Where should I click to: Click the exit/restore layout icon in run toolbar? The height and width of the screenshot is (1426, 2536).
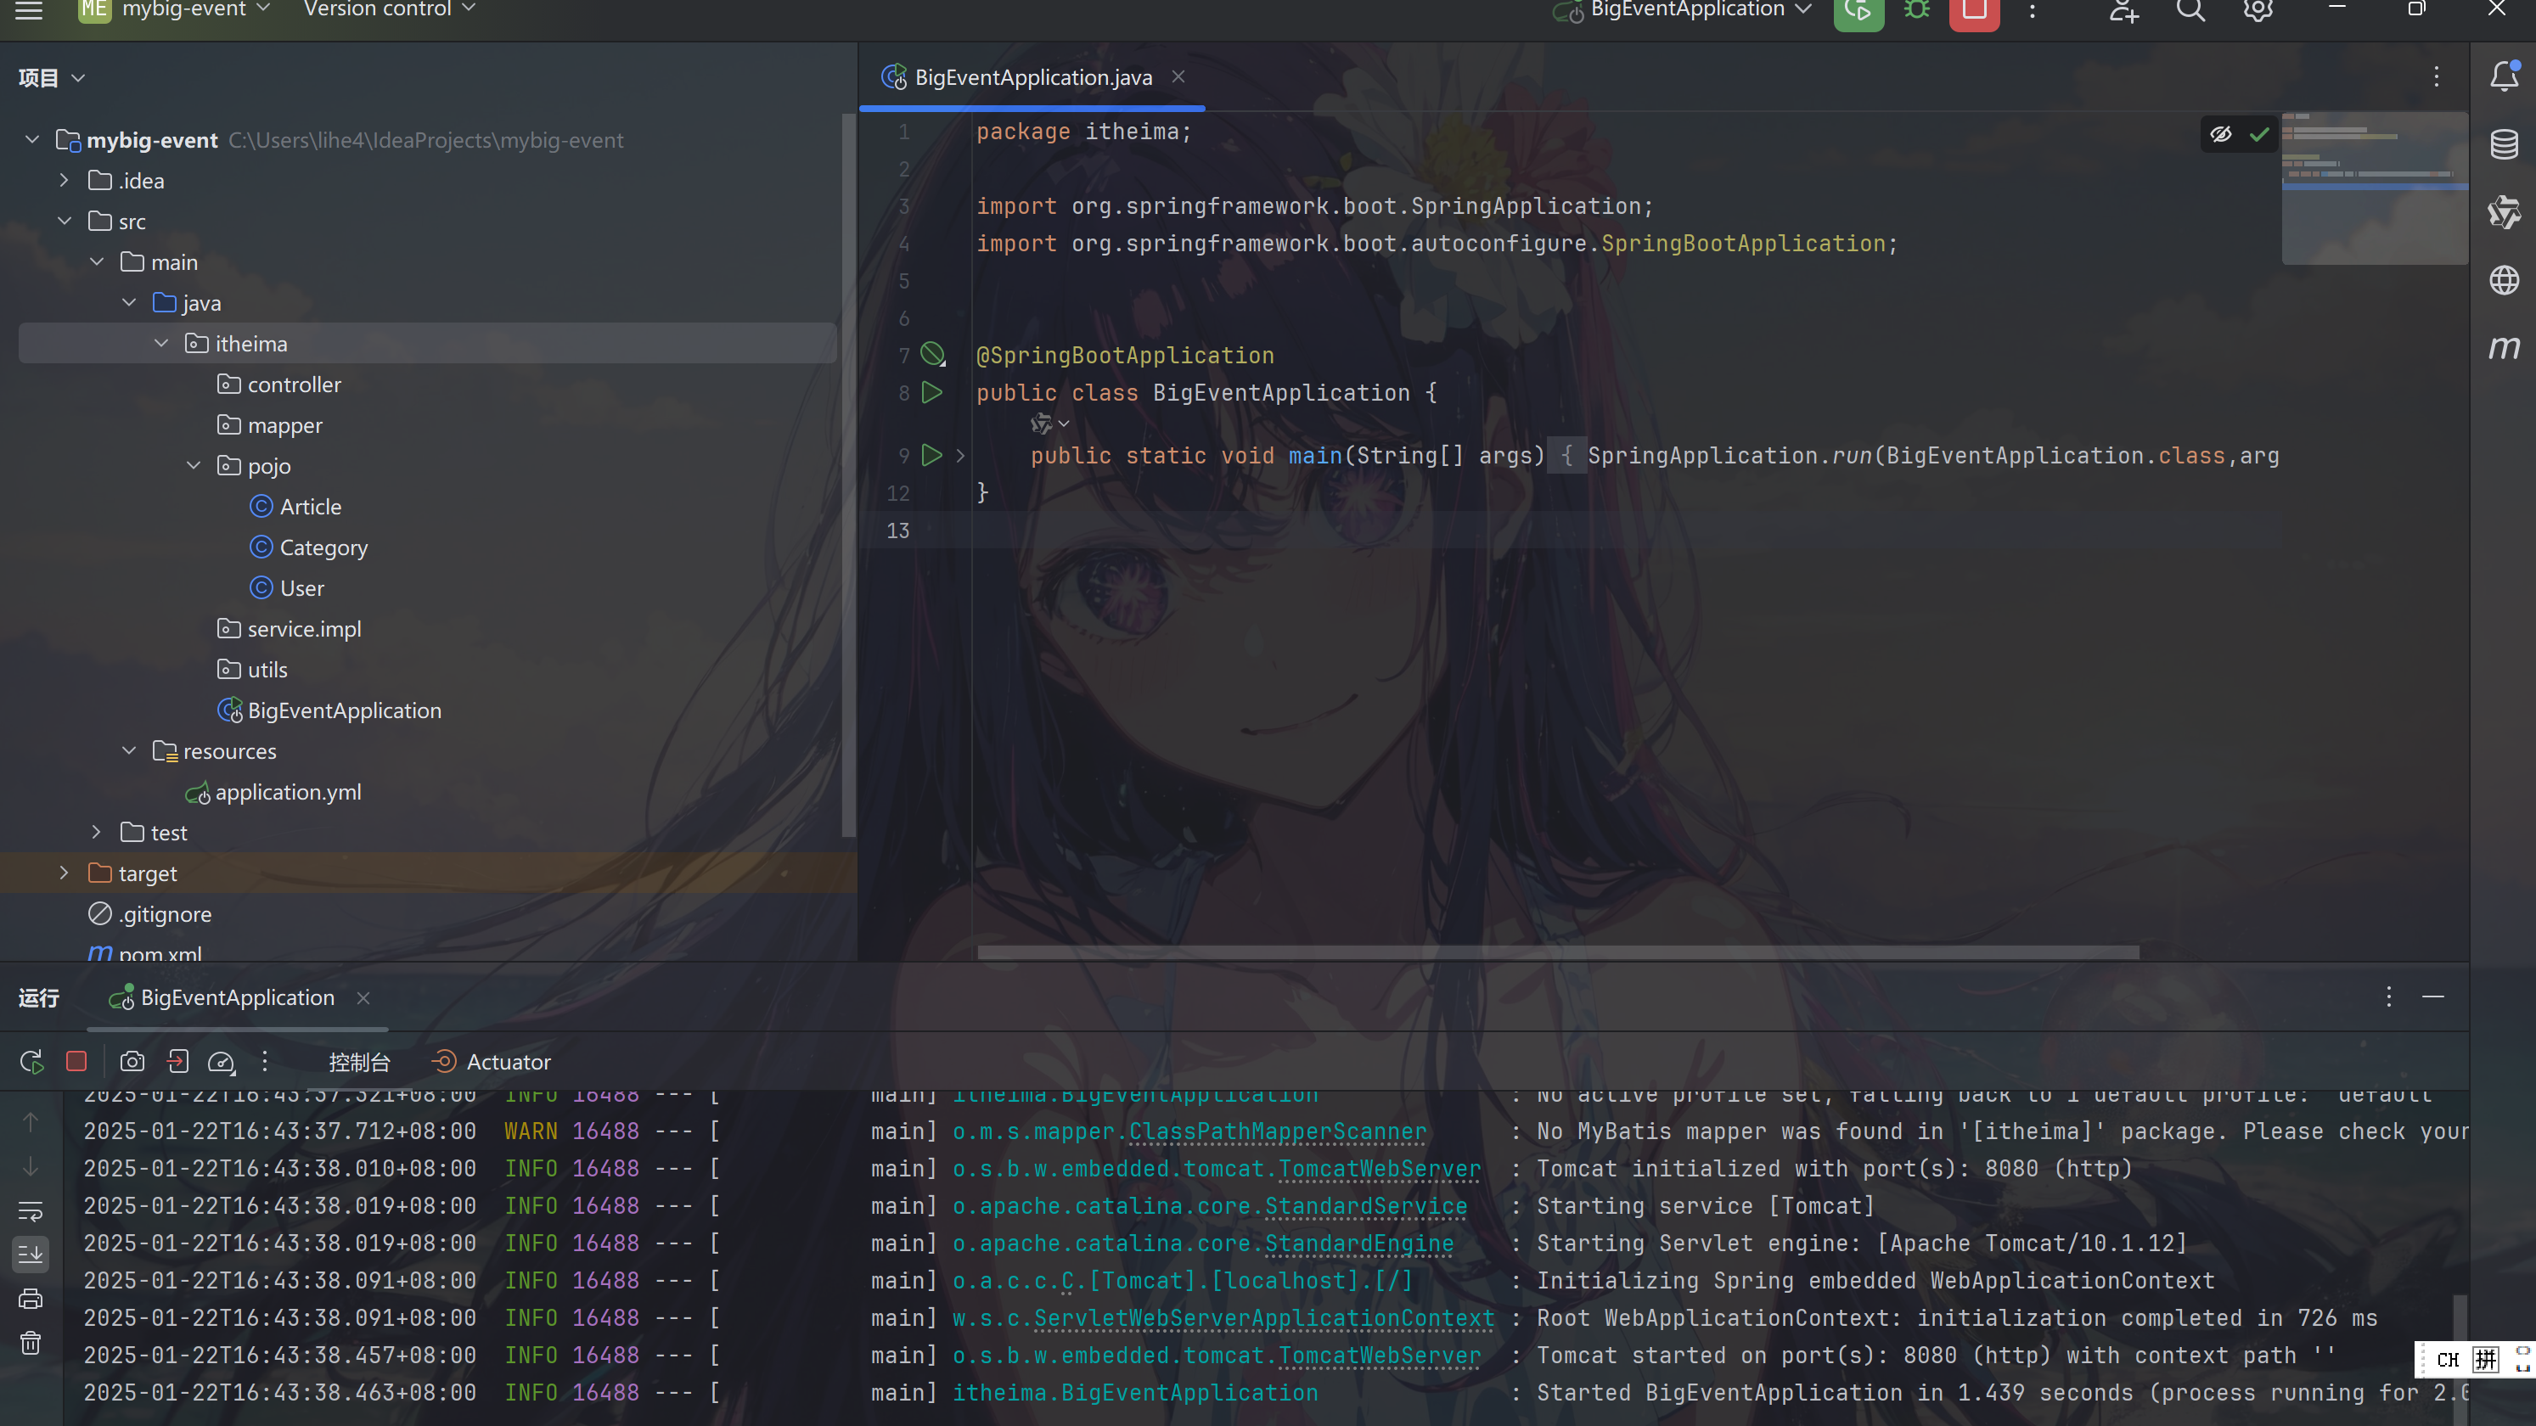[x=177, y=1062]
